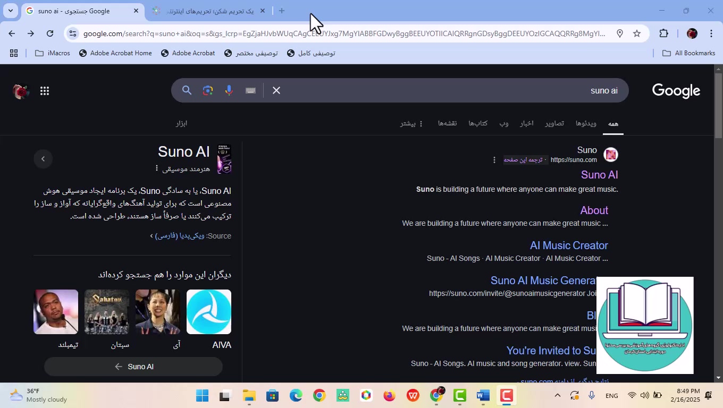Image resolution: width=723 pixels, height=408 pixels.
Task: Reload the current page
Action: click(50, 33)
